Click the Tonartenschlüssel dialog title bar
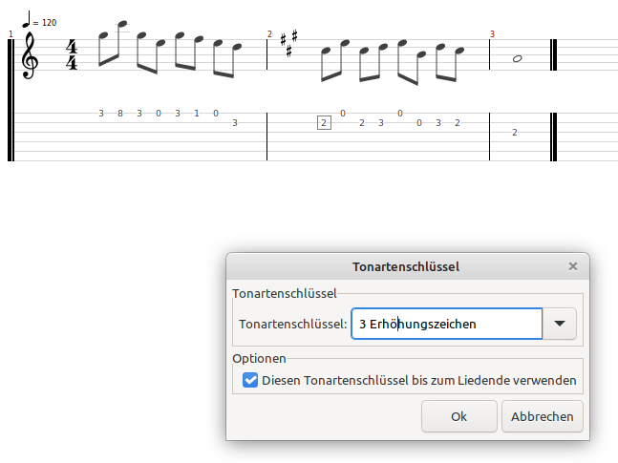Viewport: 618px width, 463px height. [x=408, y=266]
